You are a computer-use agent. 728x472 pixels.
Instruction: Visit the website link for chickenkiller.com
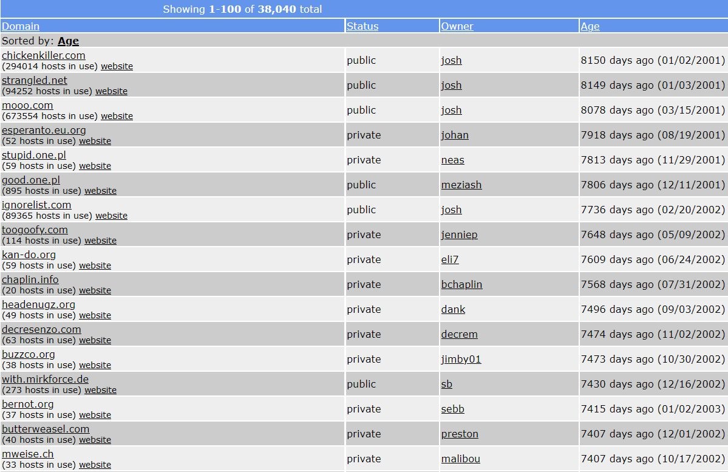117,66
